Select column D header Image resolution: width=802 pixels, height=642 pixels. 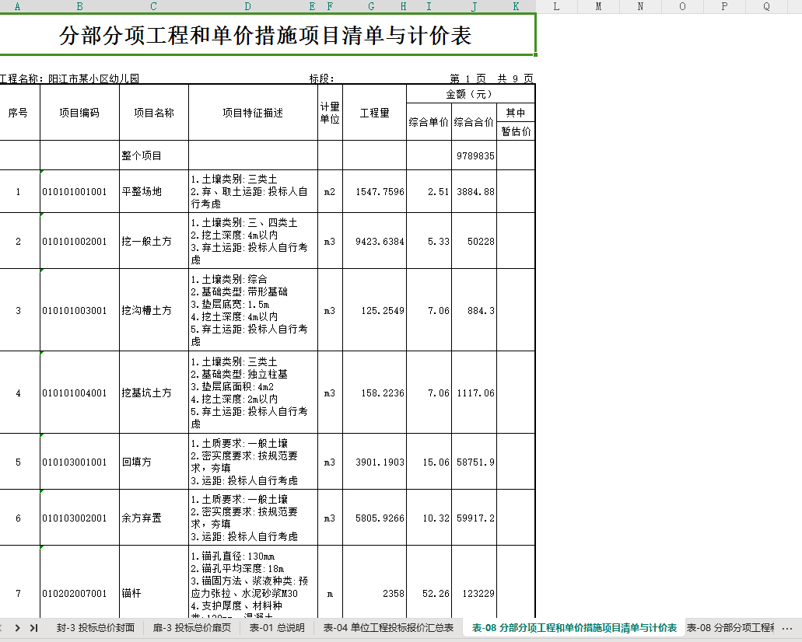(247, 7)
